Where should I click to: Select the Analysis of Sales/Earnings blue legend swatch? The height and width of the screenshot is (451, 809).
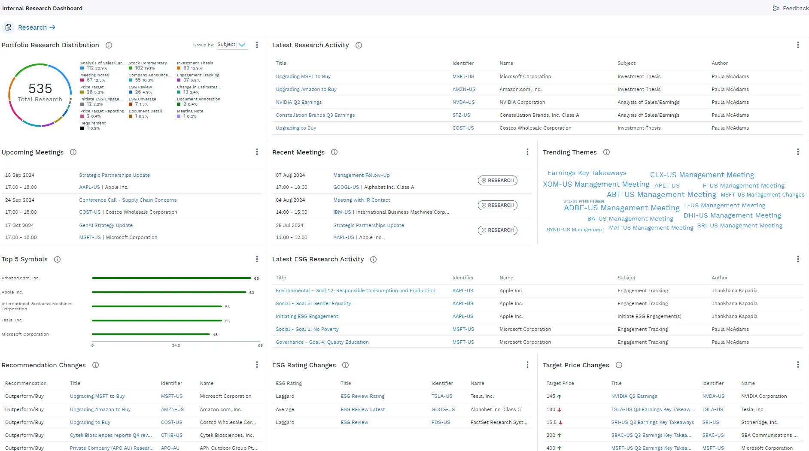[82, 68]
